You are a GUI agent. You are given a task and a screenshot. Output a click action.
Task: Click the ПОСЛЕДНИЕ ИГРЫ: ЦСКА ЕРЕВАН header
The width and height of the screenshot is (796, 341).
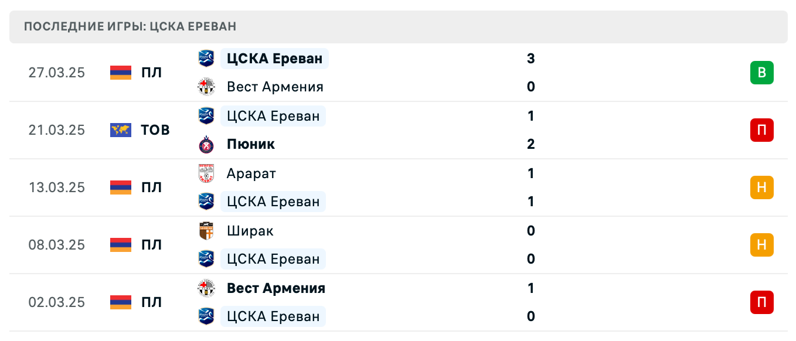click(x=129, y=26)
